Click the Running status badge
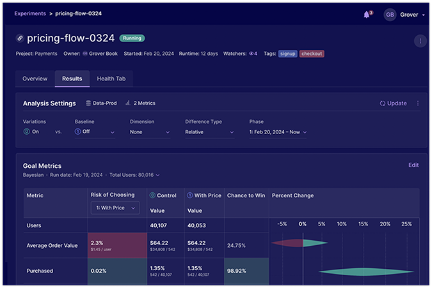This screenshot has height=288, width=432. 132,38
